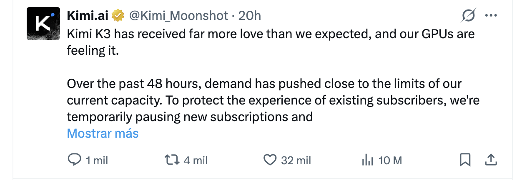Open the @Kimi_Moonshot handle link
The height and width of the screenshot is (180, 522).
[178, 16]
